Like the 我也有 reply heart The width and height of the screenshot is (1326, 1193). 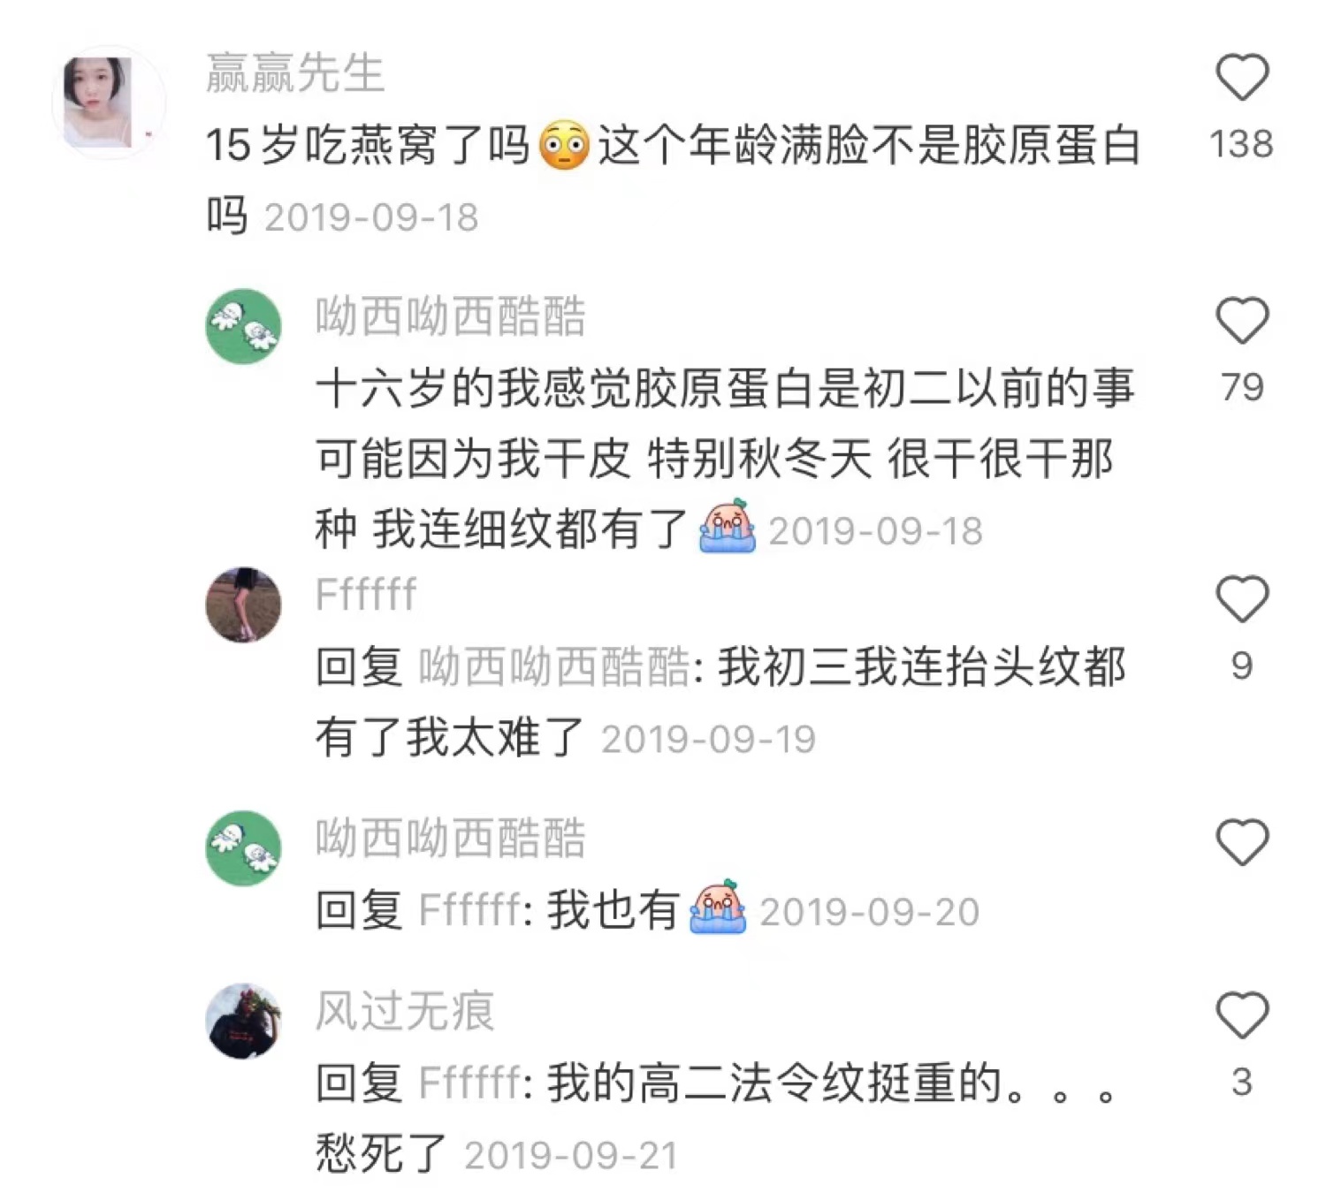[x=1242, y=841]
